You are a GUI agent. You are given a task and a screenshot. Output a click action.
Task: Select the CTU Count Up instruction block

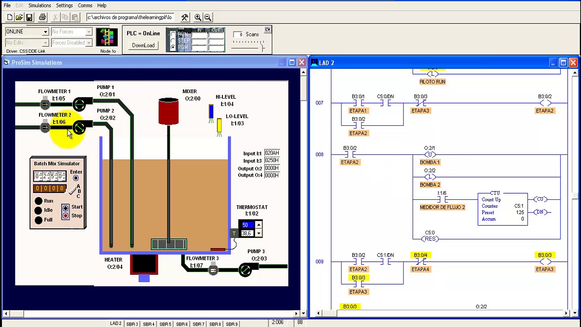coord(502,209)
